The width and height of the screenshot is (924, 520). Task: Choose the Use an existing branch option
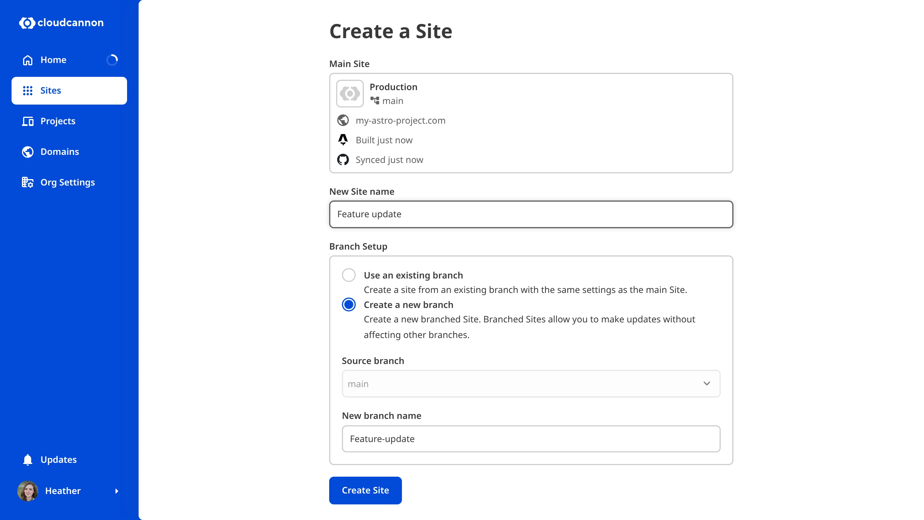(349, 275)
